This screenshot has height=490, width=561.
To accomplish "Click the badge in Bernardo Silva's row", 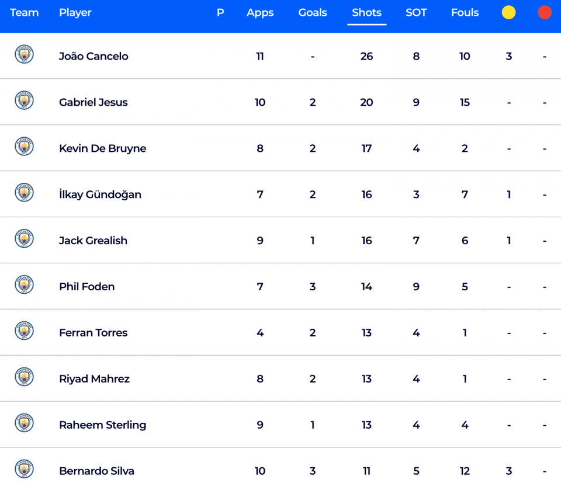I will [25, 469].
